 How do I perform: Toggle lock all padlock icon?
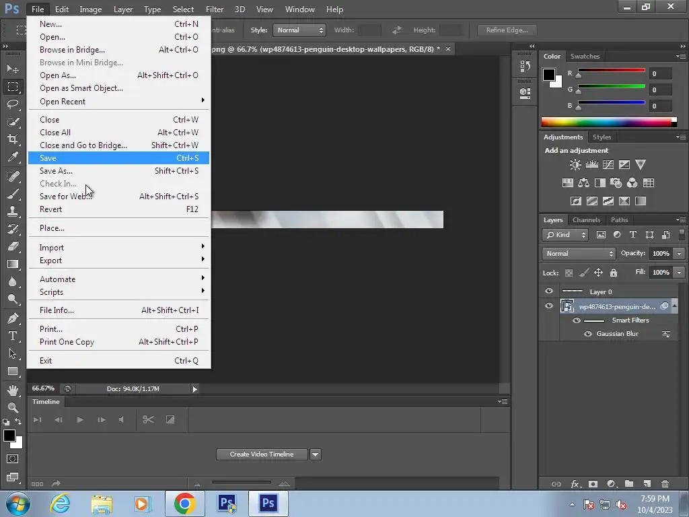[614, 273]
